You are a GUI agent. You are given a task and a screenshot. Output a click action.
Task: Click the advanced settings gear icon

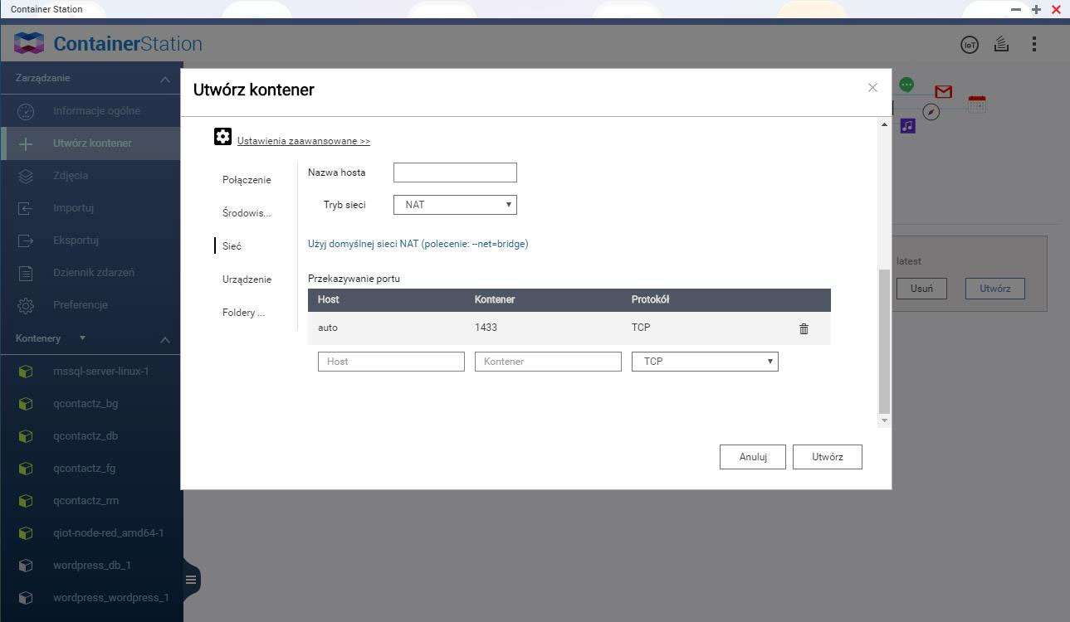point(222,137)
